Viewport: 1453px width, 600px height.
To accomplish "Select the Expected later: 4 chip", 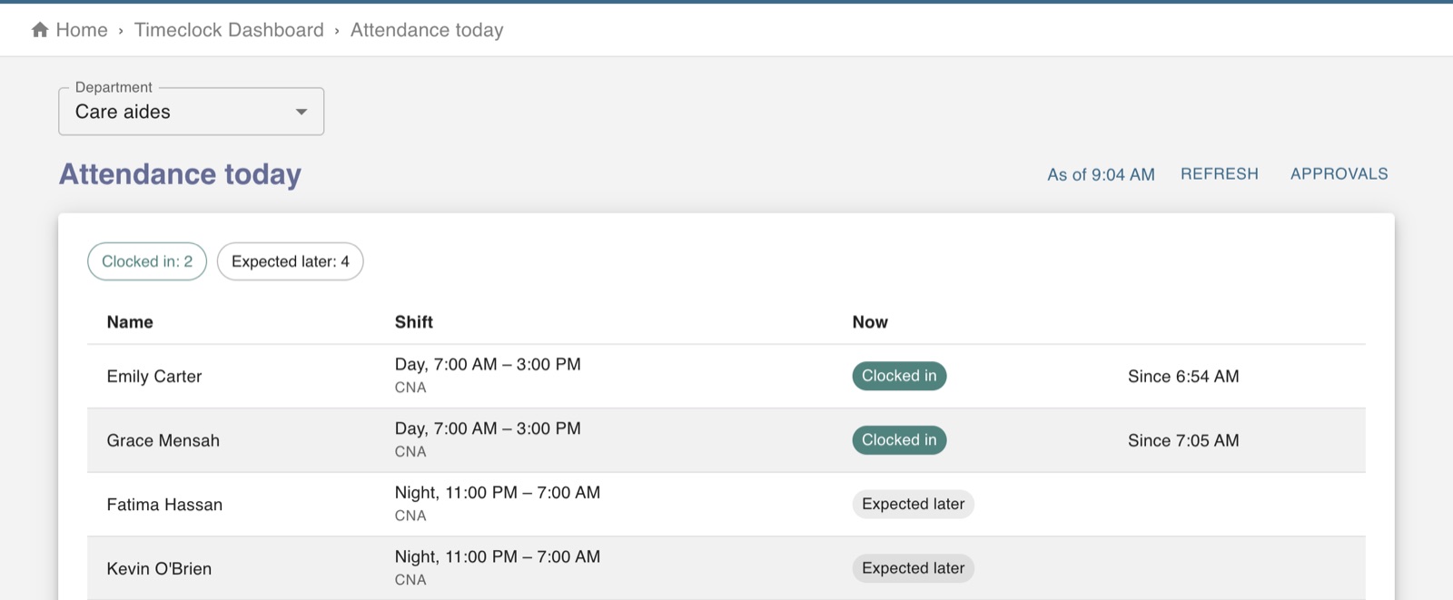I will coord(291,261).
